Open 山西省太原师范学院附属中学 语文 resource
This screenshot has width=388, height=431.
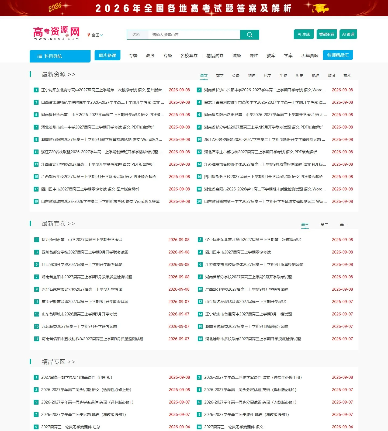pos(102,102)
